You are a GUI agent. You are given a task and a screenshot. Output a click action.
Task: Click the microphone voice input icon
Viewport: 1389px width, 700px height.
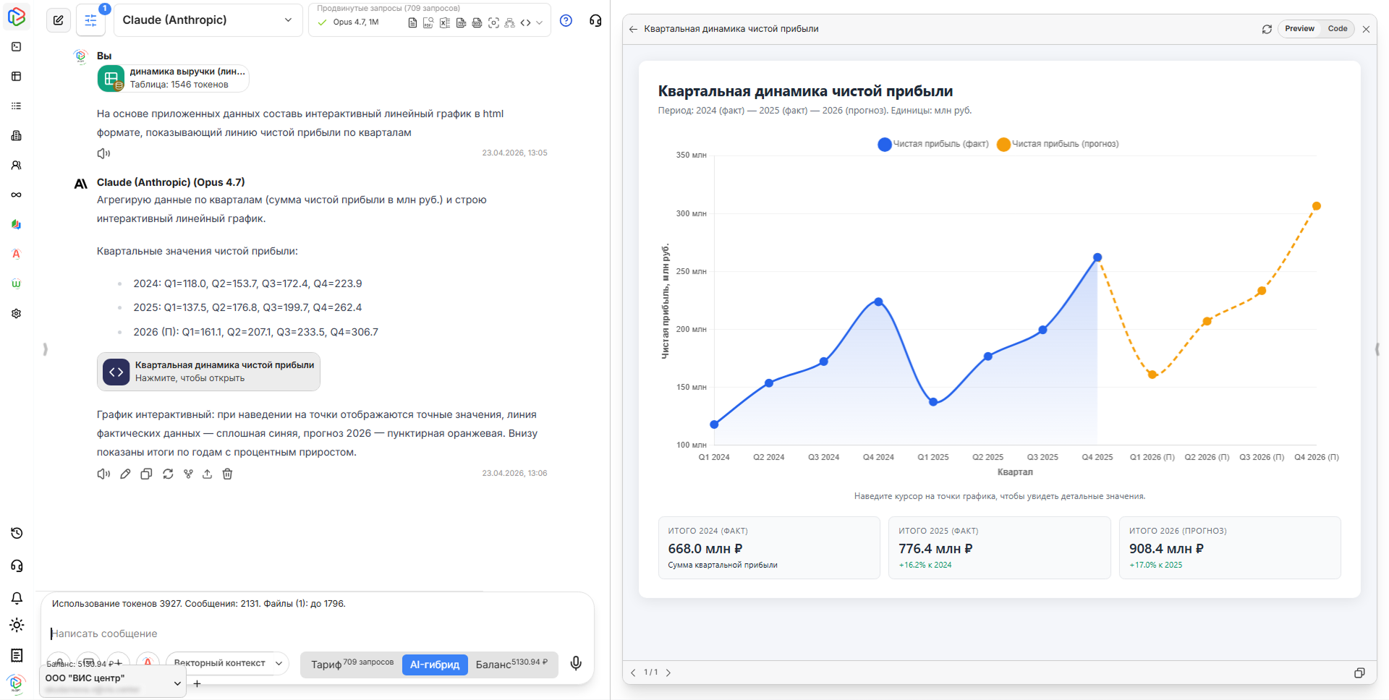tap(576, 663)
